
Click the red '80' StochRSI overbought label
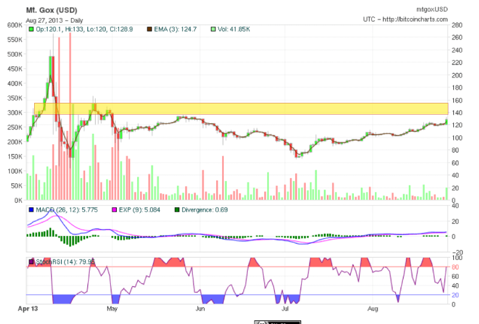[455, 267]
